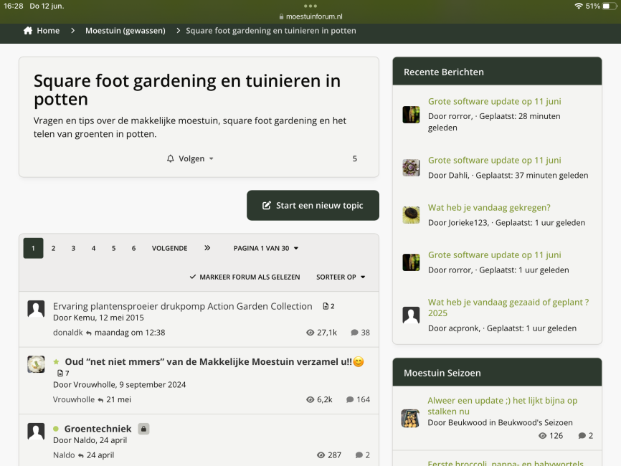
Task: Click the double-arrow last page icon
Action: [x=207, y=248]
